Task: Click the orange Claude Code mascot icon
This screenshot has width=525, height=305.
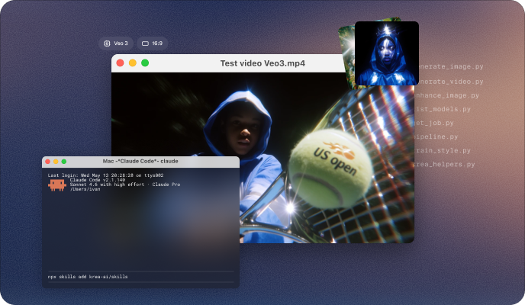Action: pyautogui.click(x=57, y=185)
